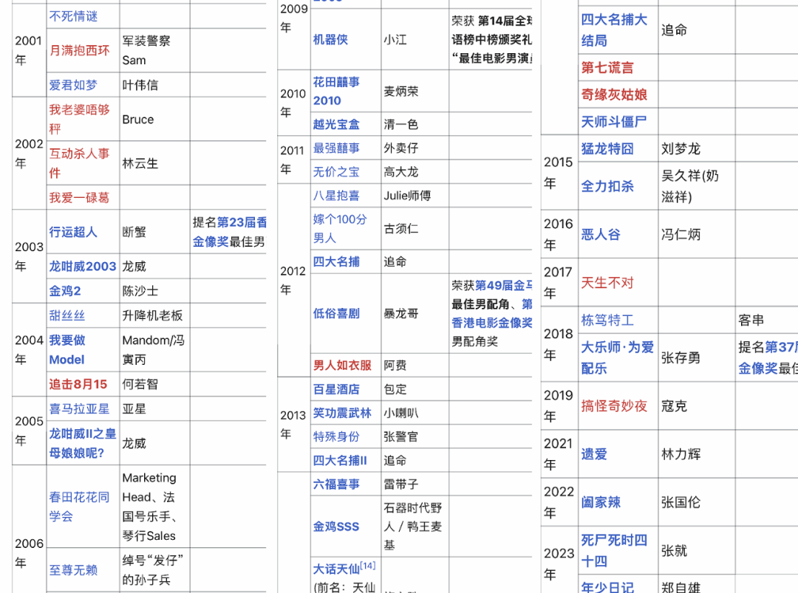Open the 越光宝盒 link
The width and height of the screenshot is (798, 593).
(x=336, y=124)
